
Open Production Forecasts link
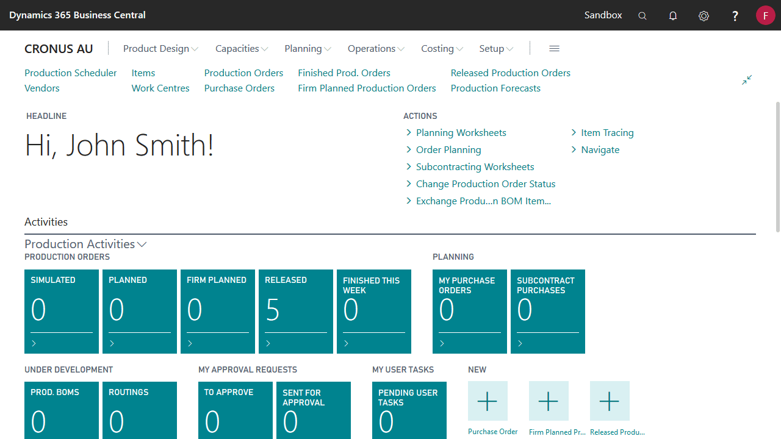pos(495,88)
